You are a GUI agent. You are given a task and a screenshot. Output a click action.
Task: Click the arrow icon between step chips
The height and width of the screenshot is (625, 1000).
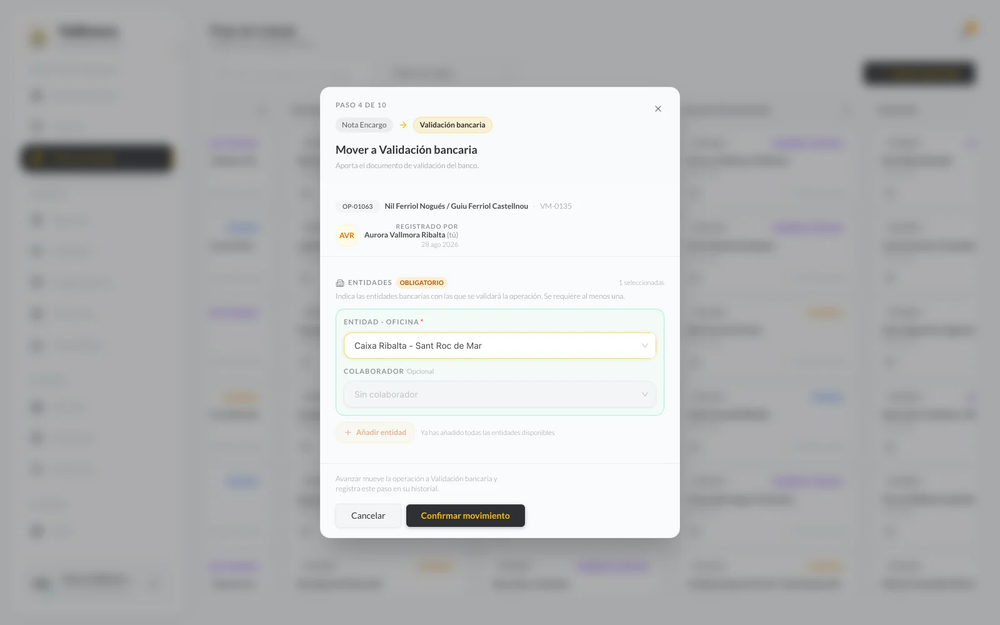(403, 125)
